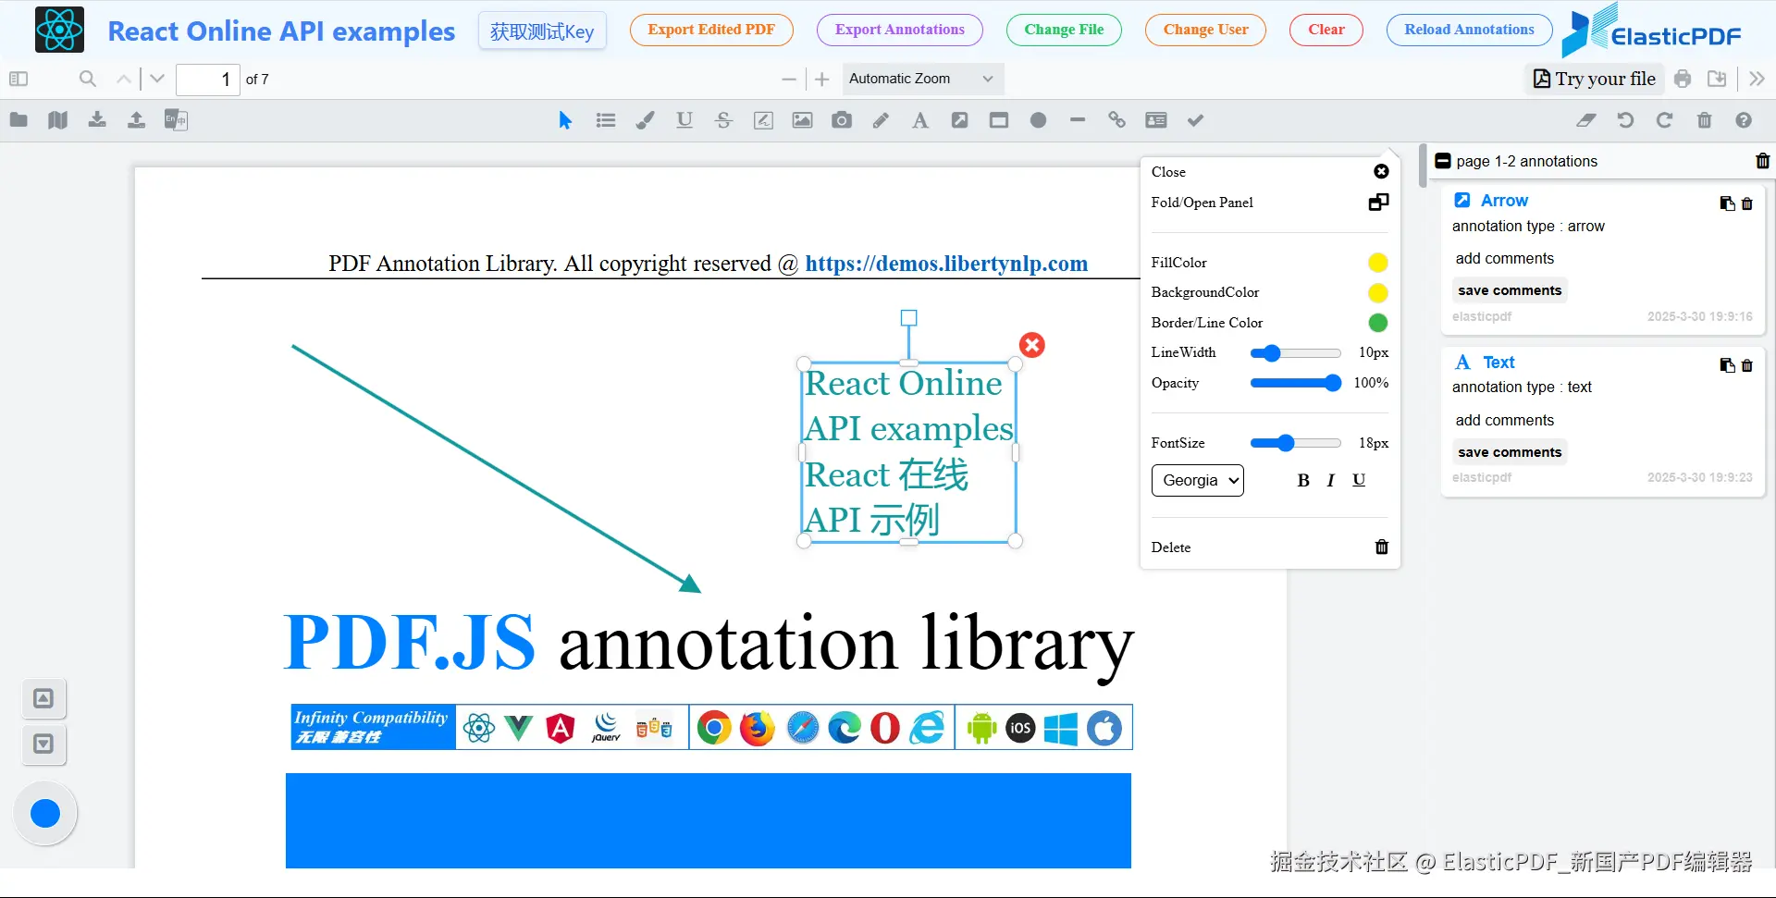Redo the annotation action
This screenshot has width=1776, height=898.
pos(1664,120)
